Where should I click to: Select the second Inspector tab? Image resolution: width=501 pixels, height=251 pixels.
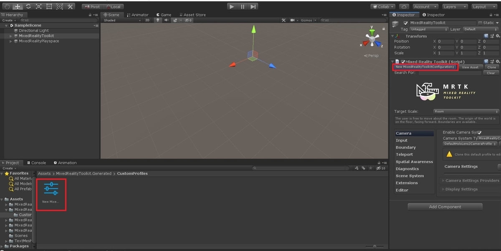pyautogui.click(x=433, y=15)
